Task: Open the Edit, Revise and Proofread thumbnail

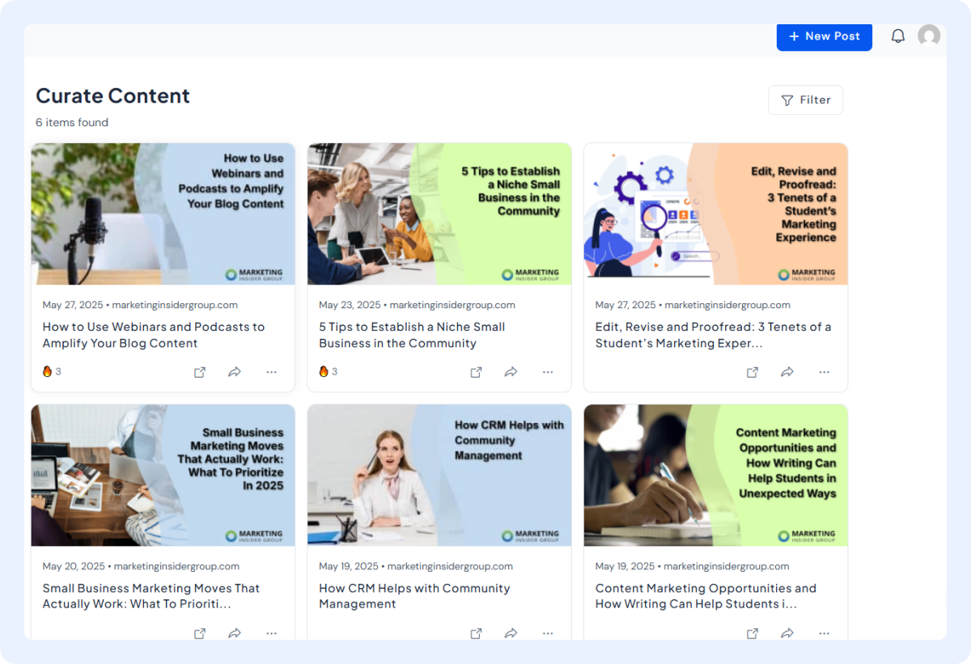Action: click(x=716, y=214)
